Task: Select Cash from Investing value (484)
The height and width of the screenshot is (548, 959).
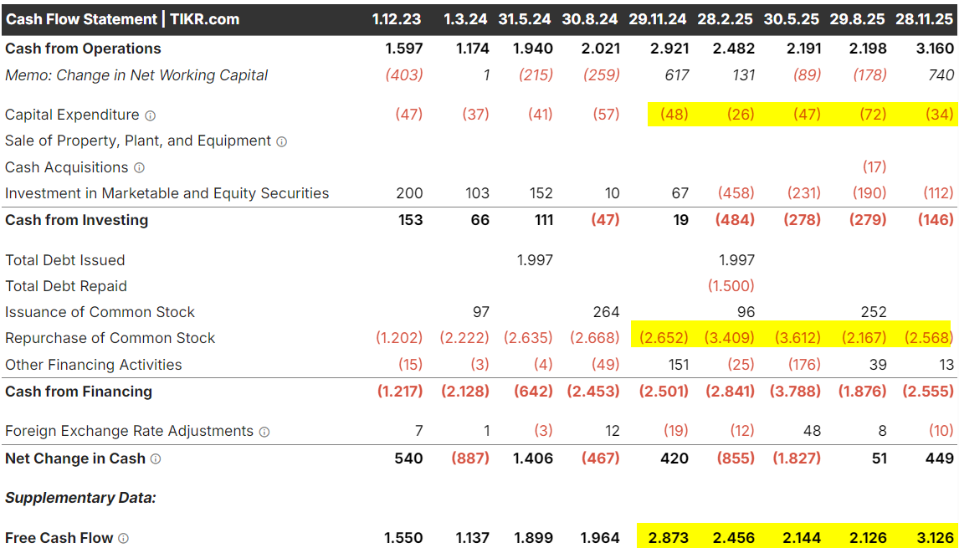Action: pyautogui.click(x=736, y=220)
